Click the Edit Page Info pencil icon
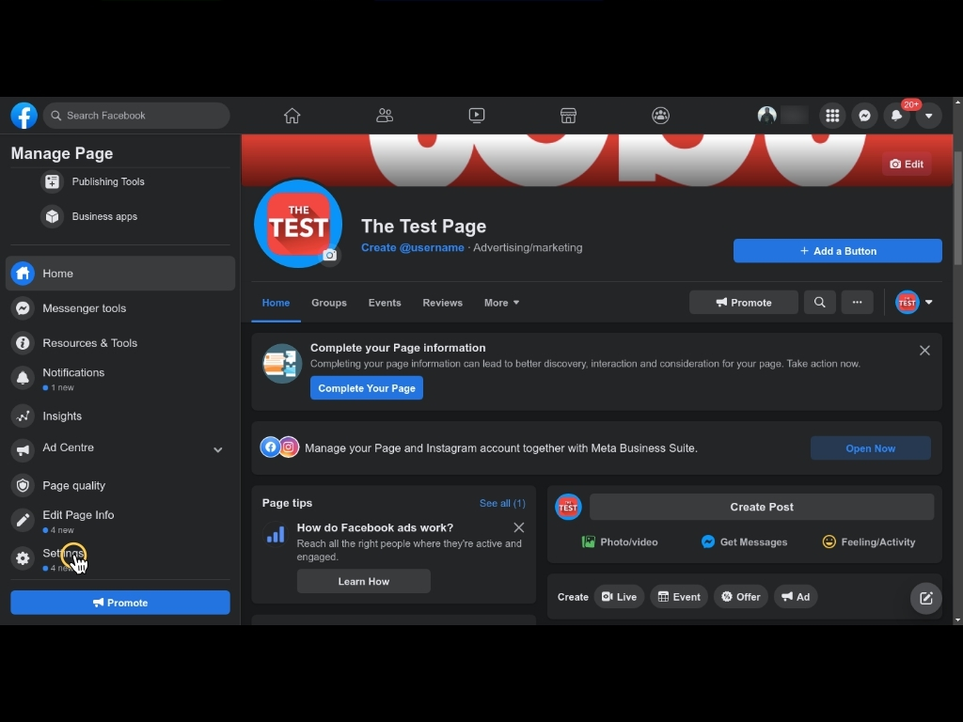963x722 pixels. click(x=23, y=520)
